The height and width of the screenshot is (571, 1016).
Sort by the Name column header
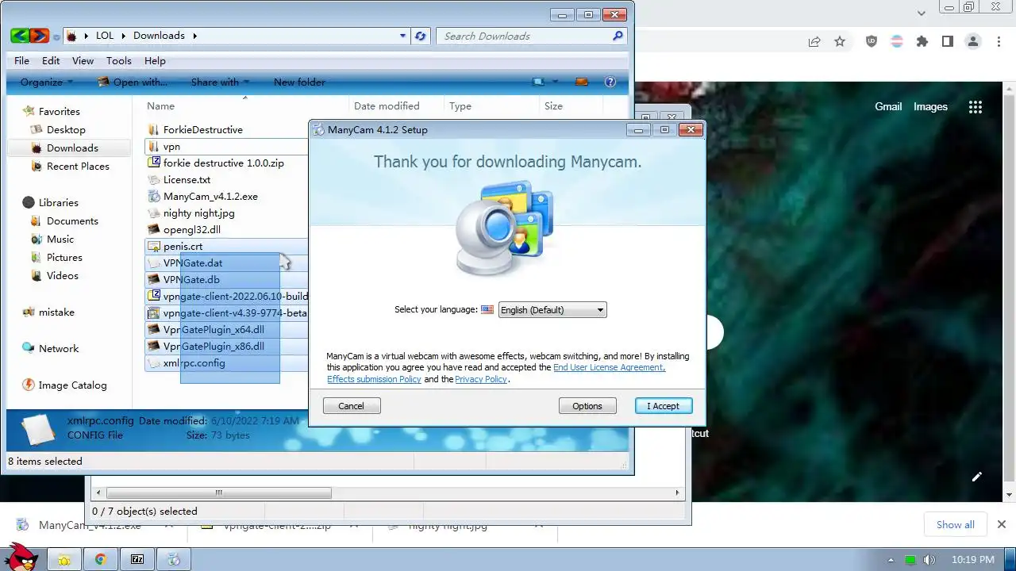coord(160,105)
